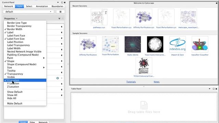The width and height of the screenshot is (219, 123).
Task: Expand the first property row arrow
Action: [62, 27]
